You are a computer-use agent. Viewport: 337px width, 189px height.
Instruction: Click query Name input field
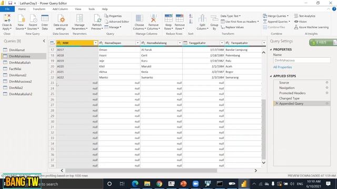point(302,60)
